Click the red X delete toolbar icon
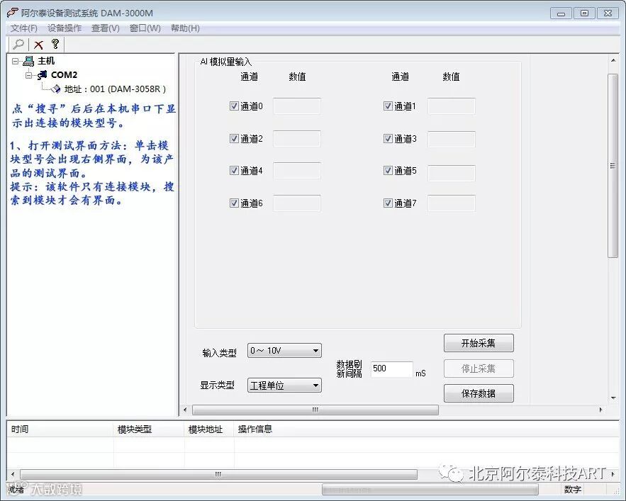 38,45
